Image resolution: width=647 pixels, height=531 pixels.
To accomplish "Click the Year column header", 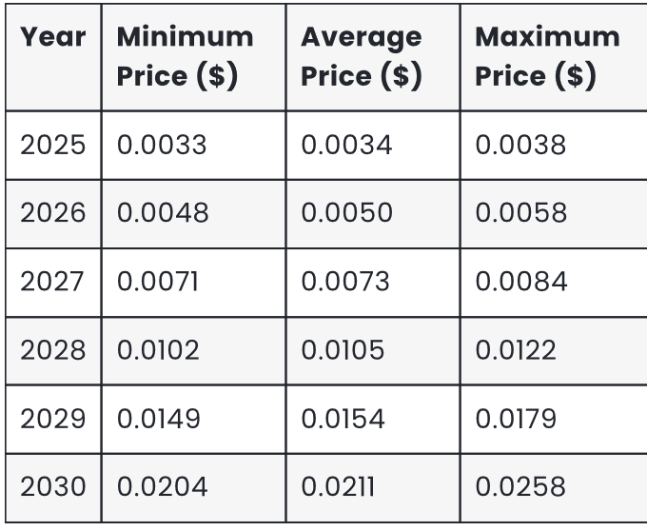I will click(x=53, y=37).
